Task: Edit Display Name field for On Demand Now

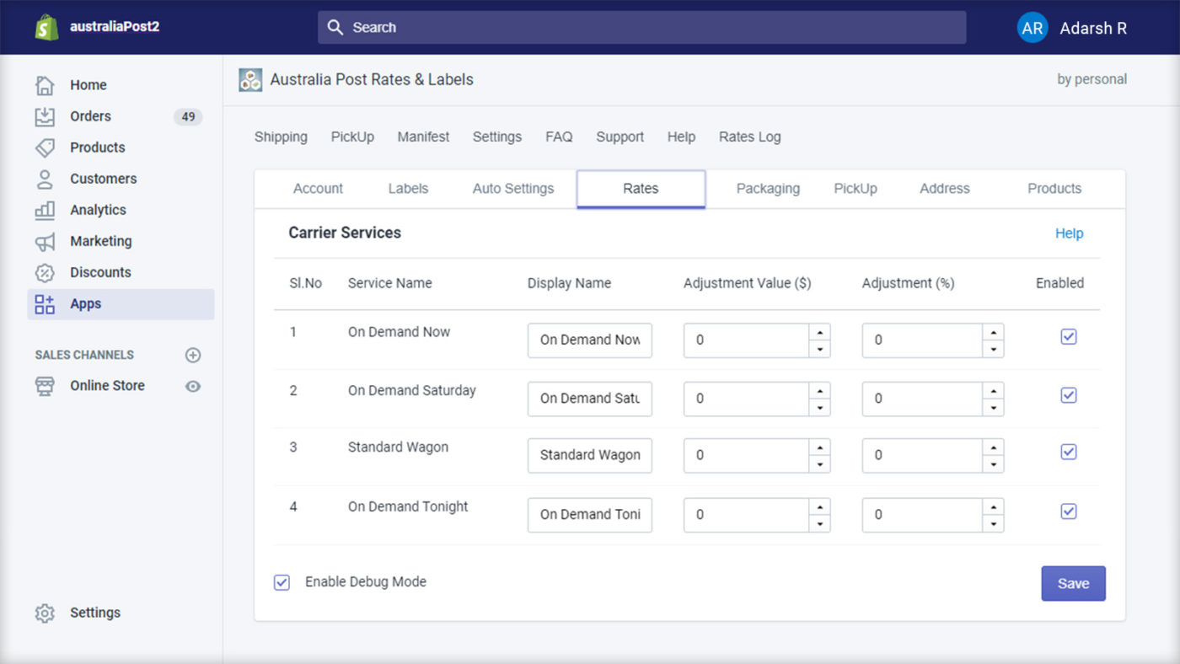Action: click(x=589, y=340)
